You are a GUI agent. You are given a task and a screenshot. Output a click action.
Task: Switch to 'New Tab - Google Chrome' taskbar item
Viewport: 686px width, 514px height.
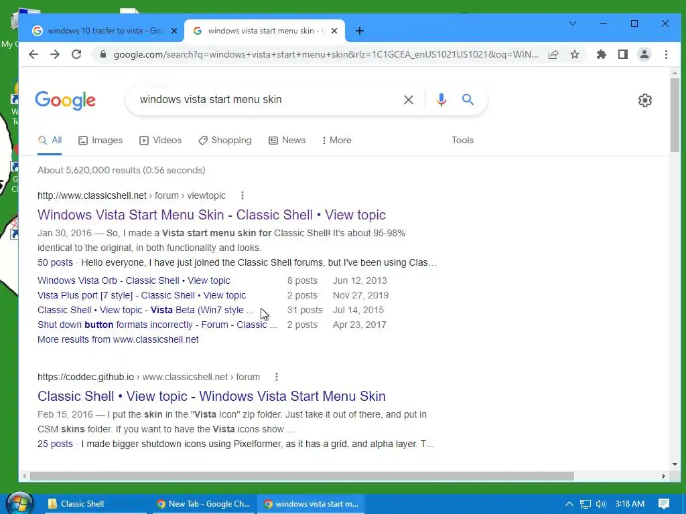point(204,504)
